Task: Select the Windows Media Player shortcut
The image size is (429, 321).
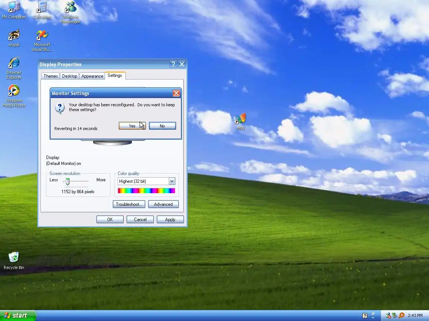Action: tap(14, 96)
